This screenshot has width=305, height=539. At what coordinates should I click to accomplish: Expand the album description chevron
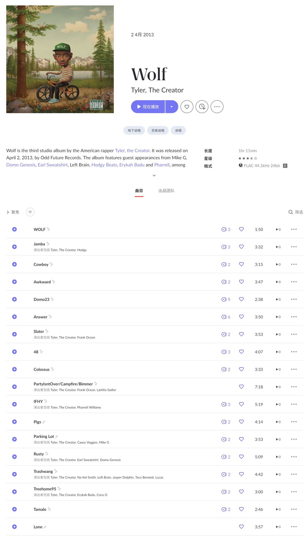pyautogui.click(x=154, y=176)
